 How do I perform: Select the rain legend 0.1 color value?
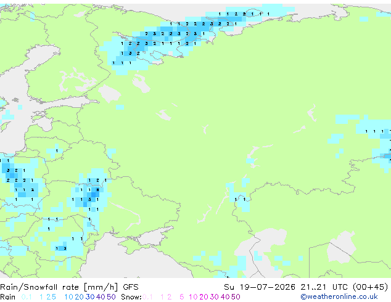click(27, 297)
